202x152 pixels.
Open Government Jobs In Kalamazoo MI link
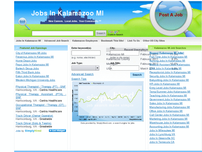coord(170,100)
